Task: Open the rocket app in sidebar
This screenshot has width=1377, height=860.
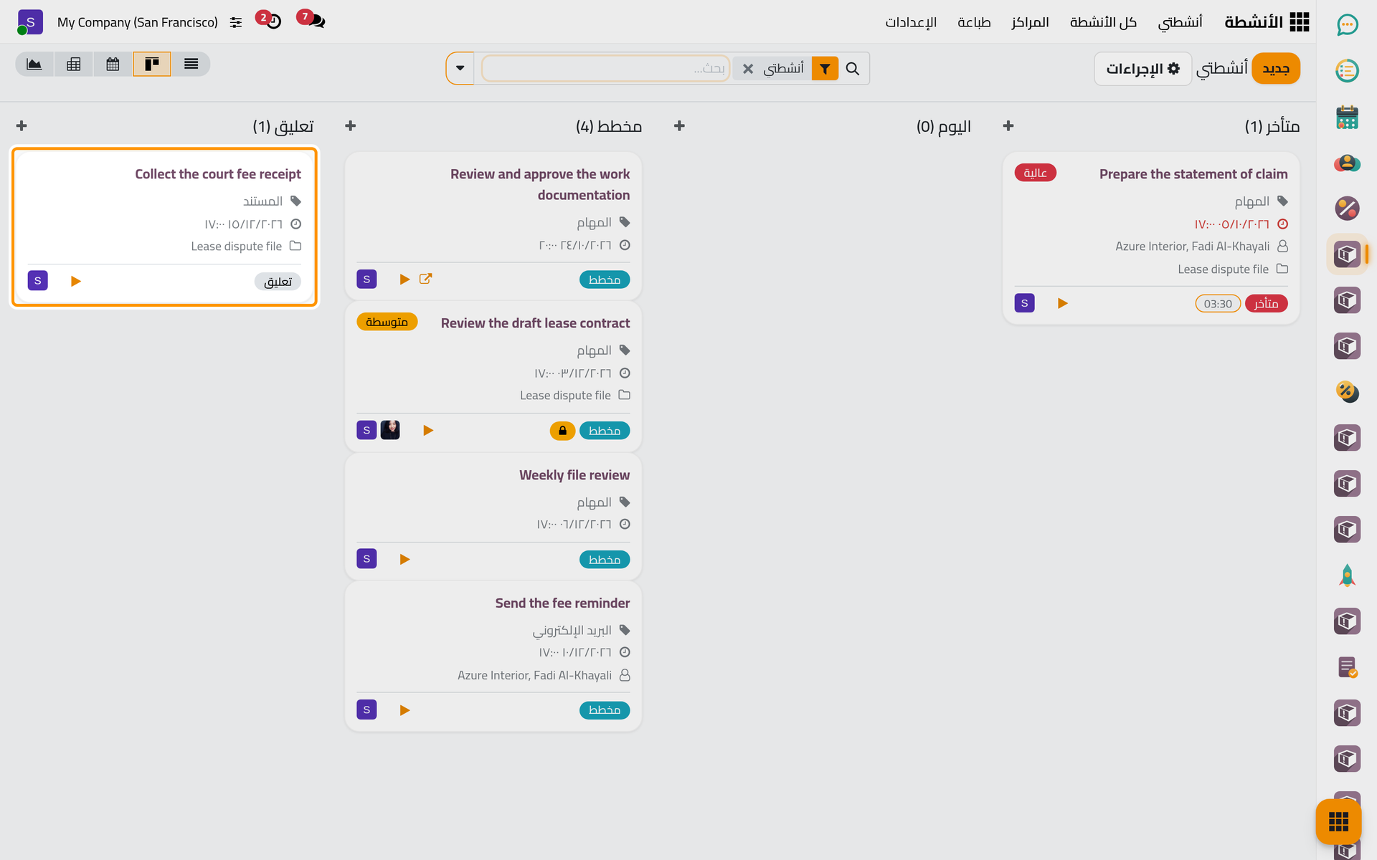Action: tap(1347, 575)
